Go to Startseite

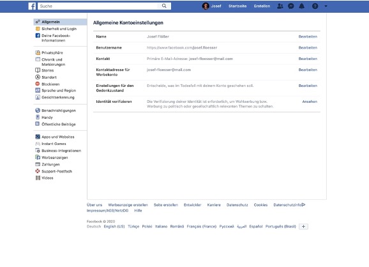click(237, 6)
